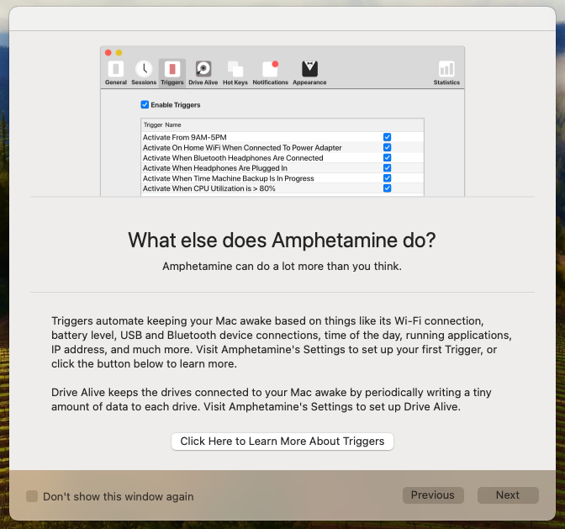Toggle the Enable Triggers checkbox
The image size is (565, 529).
click(x=145, y=104)
